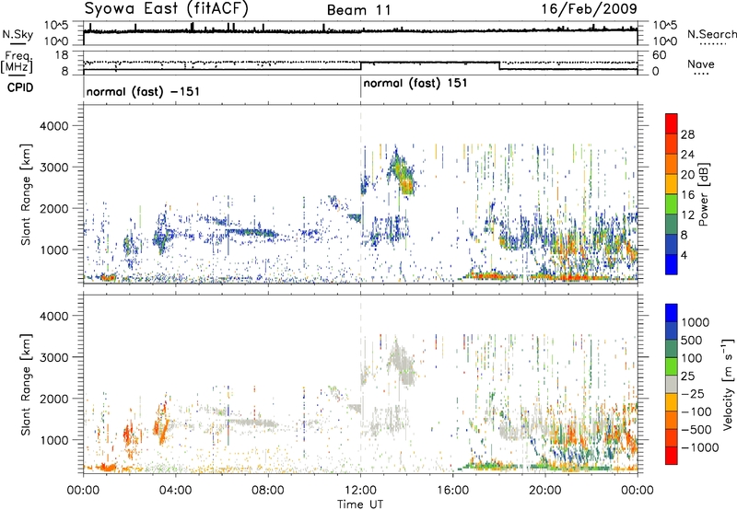Click the '1000' range tick of velocity panel

click(x=54, y=440)
